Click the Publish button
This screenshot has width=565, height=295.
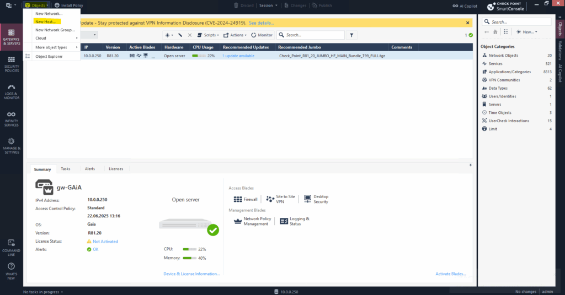[322, 6]
